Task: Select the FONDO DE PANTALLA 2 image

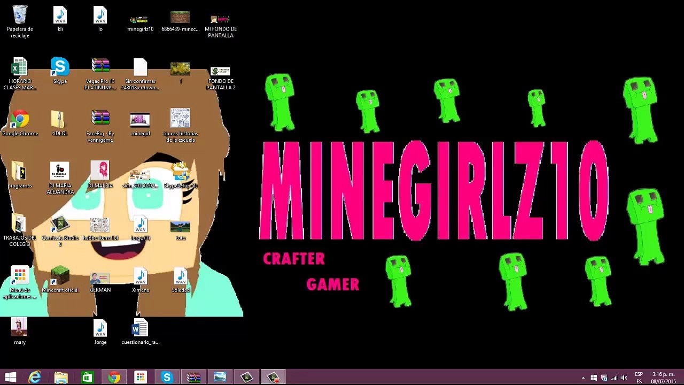Action: (x=221, y=78)
